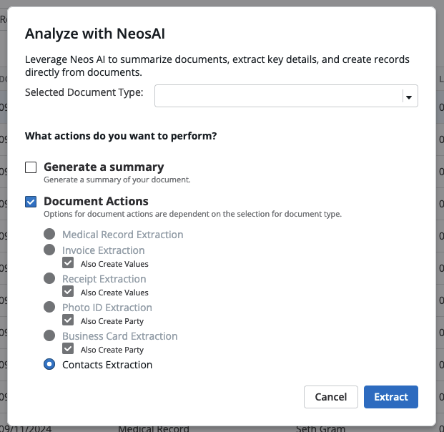Viewport: 444px width, 432px height.
Task: Choose the Contacts Extraction radio button
Action: tap(49, 364)
